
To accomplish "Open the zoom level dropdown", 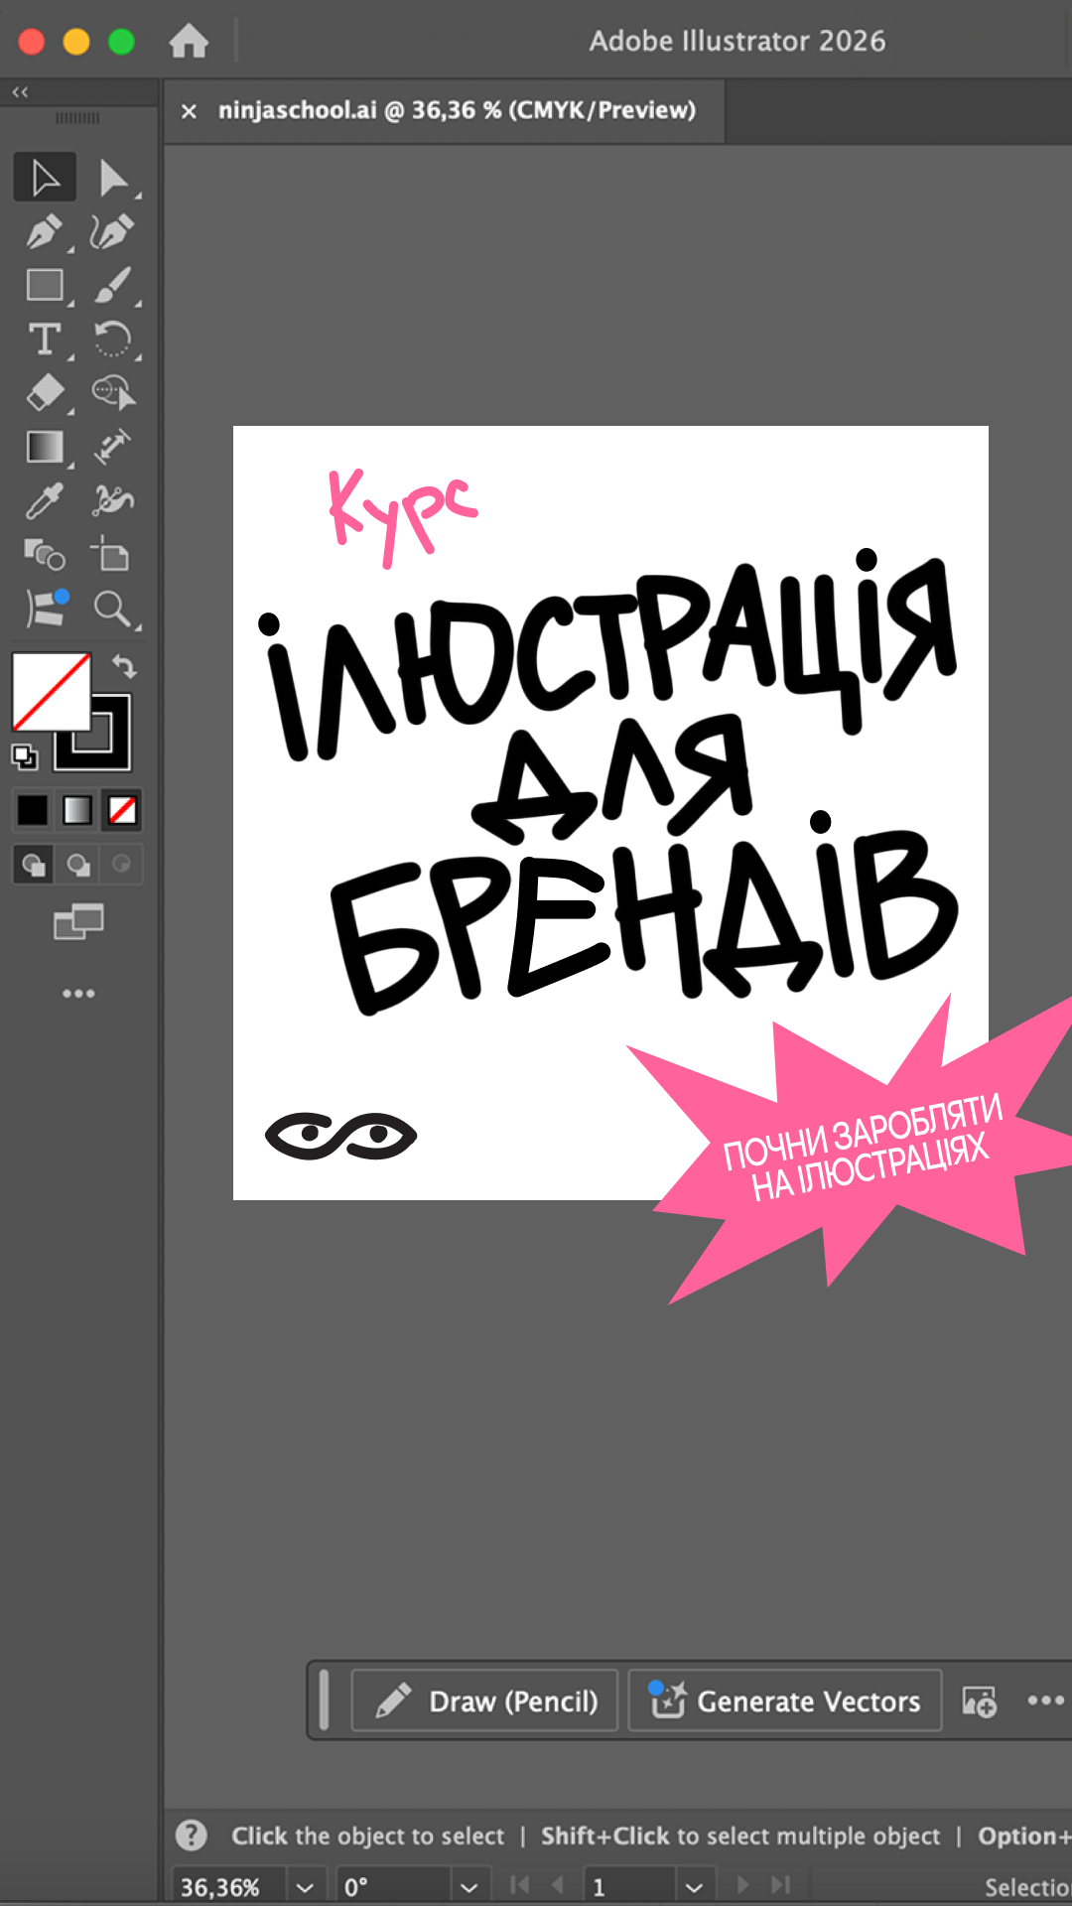I will click(x=306, y=1887).
